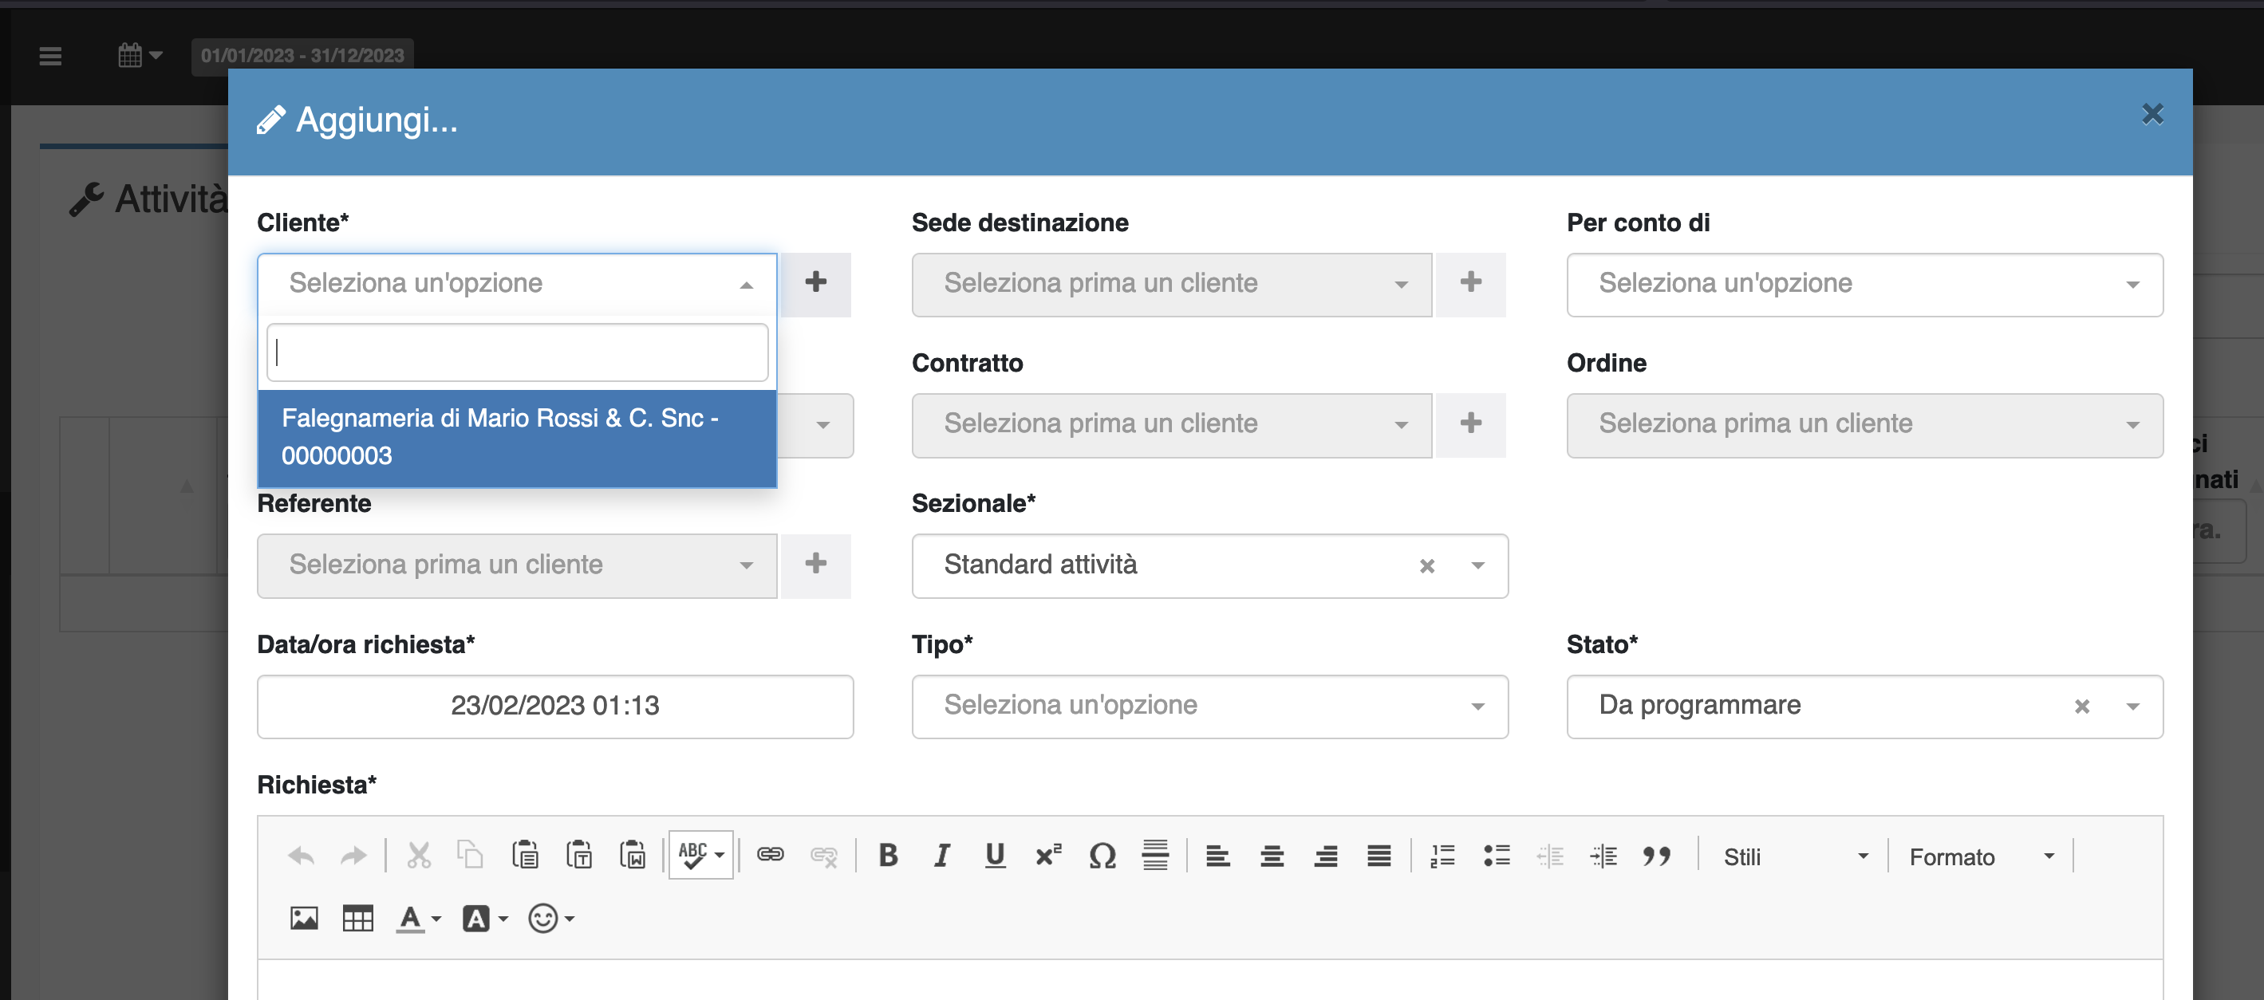Clear the 'Da programmare' status selection
2264x1000 pixels.
pos(2082,706)
